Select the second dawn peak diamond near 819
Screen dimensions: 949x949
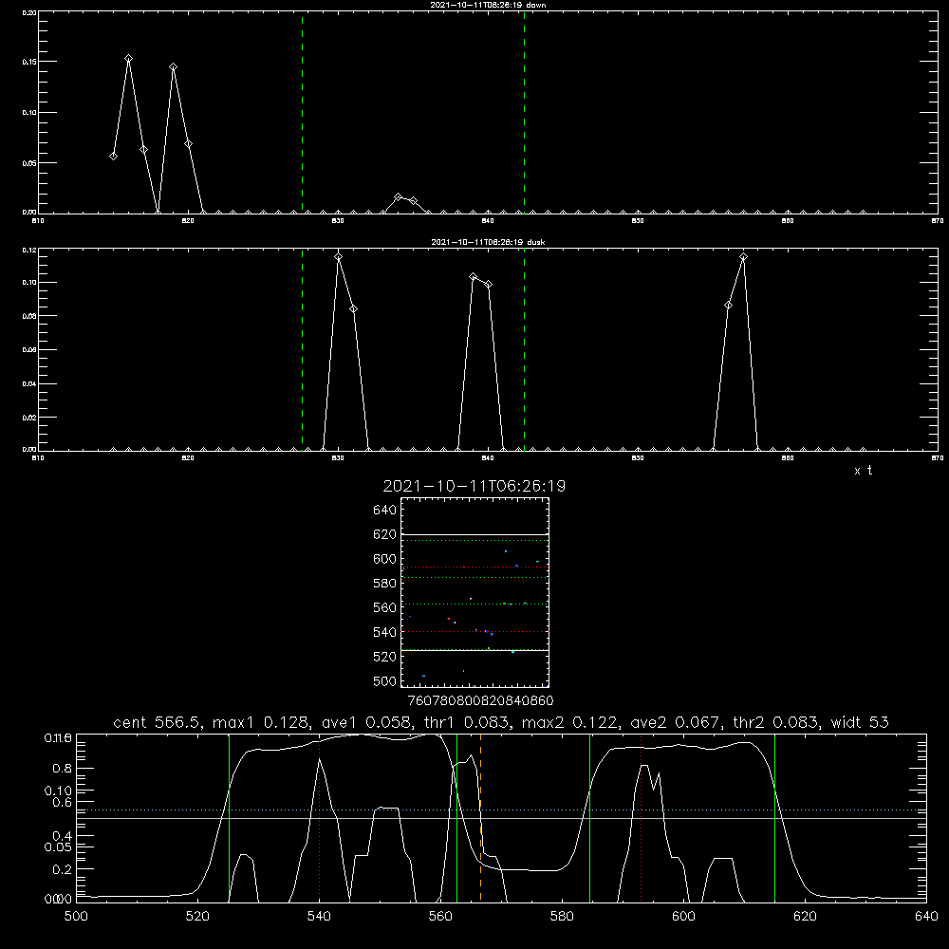point(173,67)
